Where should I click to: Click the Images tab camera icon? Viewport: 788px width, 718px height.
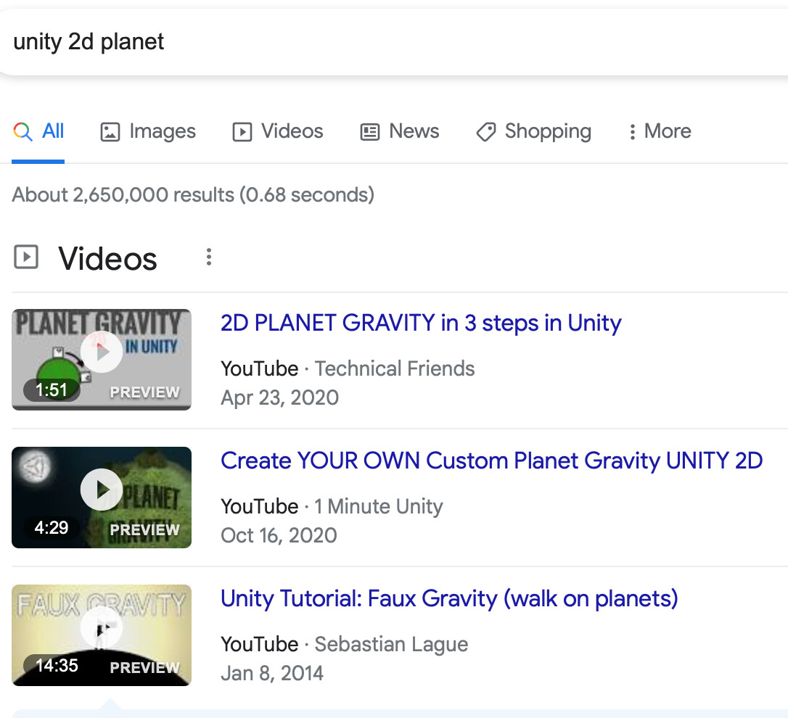click(110, 131)
